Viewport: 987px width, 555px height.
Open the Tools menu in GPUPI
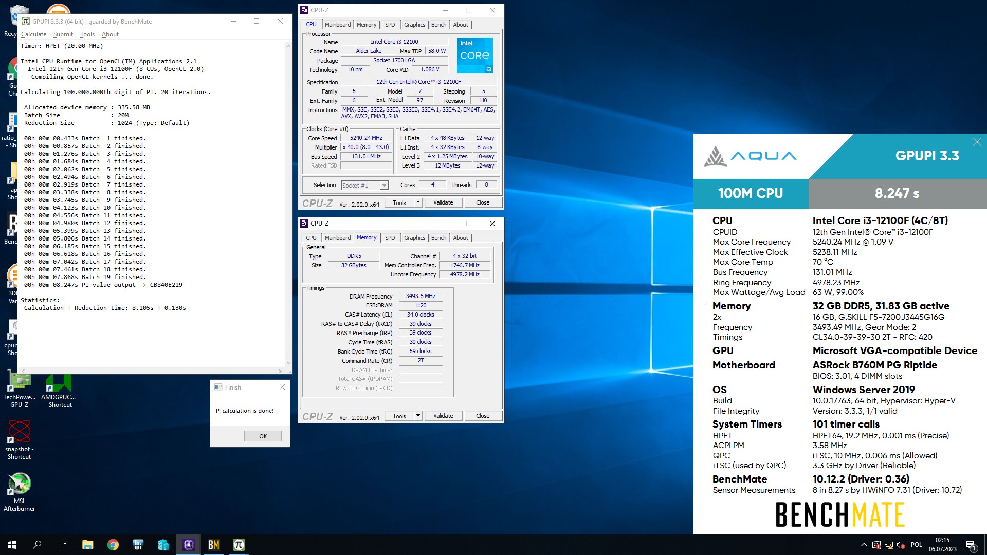[87, 34]
